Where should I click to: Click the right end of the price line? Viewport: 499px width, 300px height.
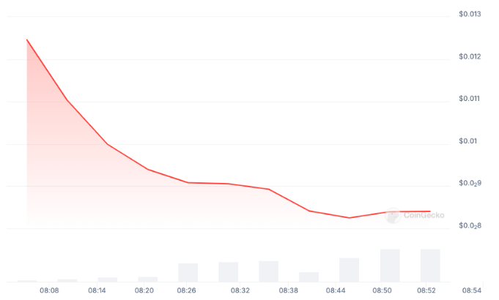(x=429, y=211)
